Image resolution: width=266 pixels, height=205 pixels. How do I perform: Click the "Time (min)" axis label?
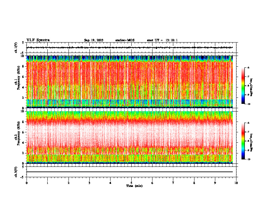134,186
